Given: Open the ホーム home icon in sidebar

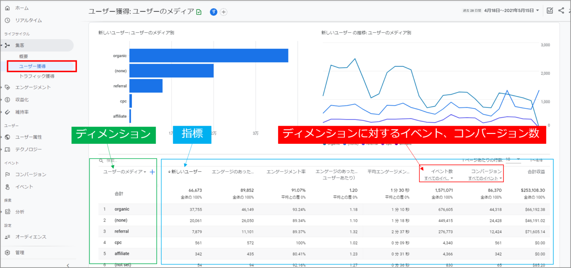Looking at the screenshot, I should 7,8.
